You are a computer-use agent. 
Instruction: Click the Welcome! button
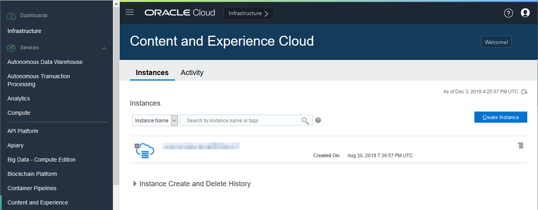click(x=496, y=42)
